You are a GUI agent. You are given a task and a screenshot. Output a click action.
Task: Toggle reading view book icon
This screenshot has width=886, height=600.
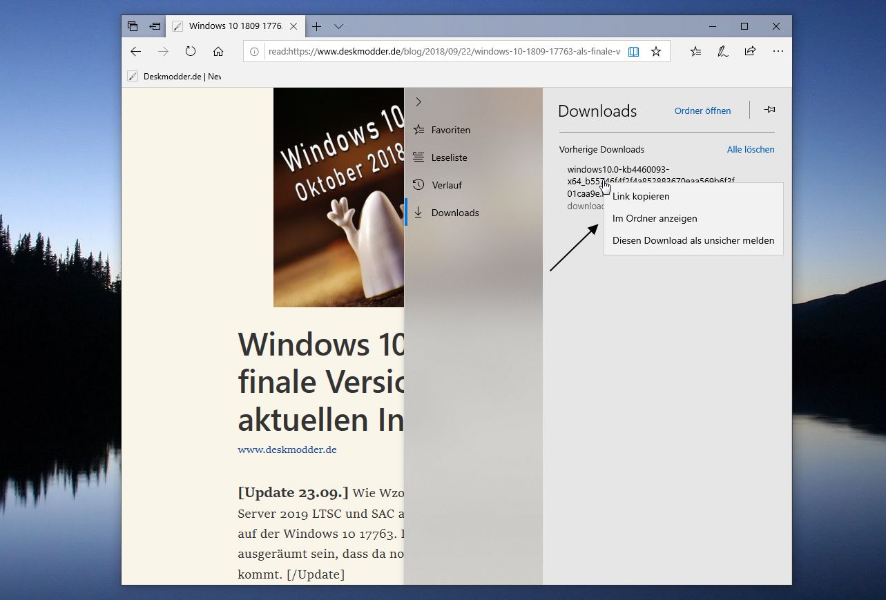coord(634,51)
